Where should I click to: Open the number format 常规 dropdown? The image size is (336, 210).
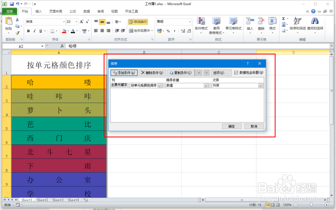pyautogui.click(x=190, y=22)
